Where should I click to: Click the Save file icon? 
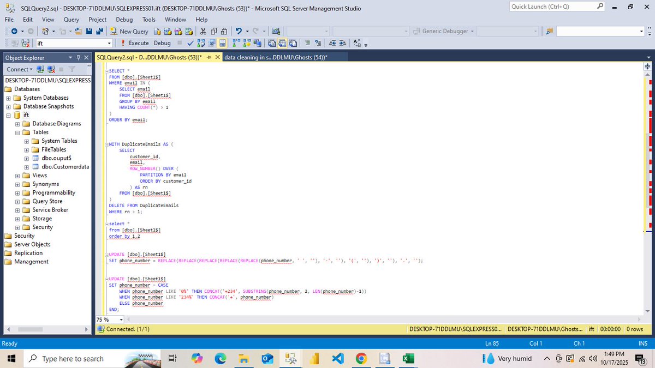click(x=90, y=31)
